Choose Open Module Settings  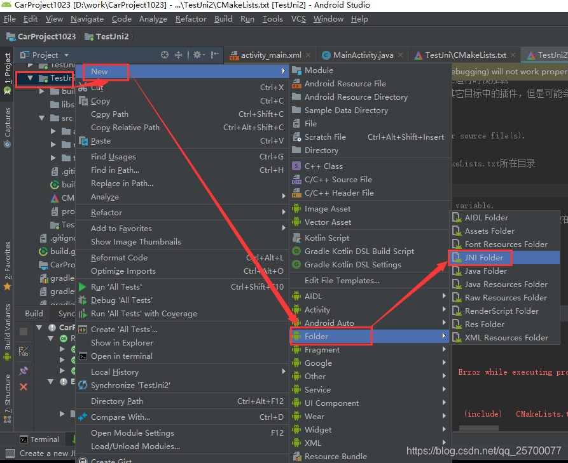[x=182, y=433]
